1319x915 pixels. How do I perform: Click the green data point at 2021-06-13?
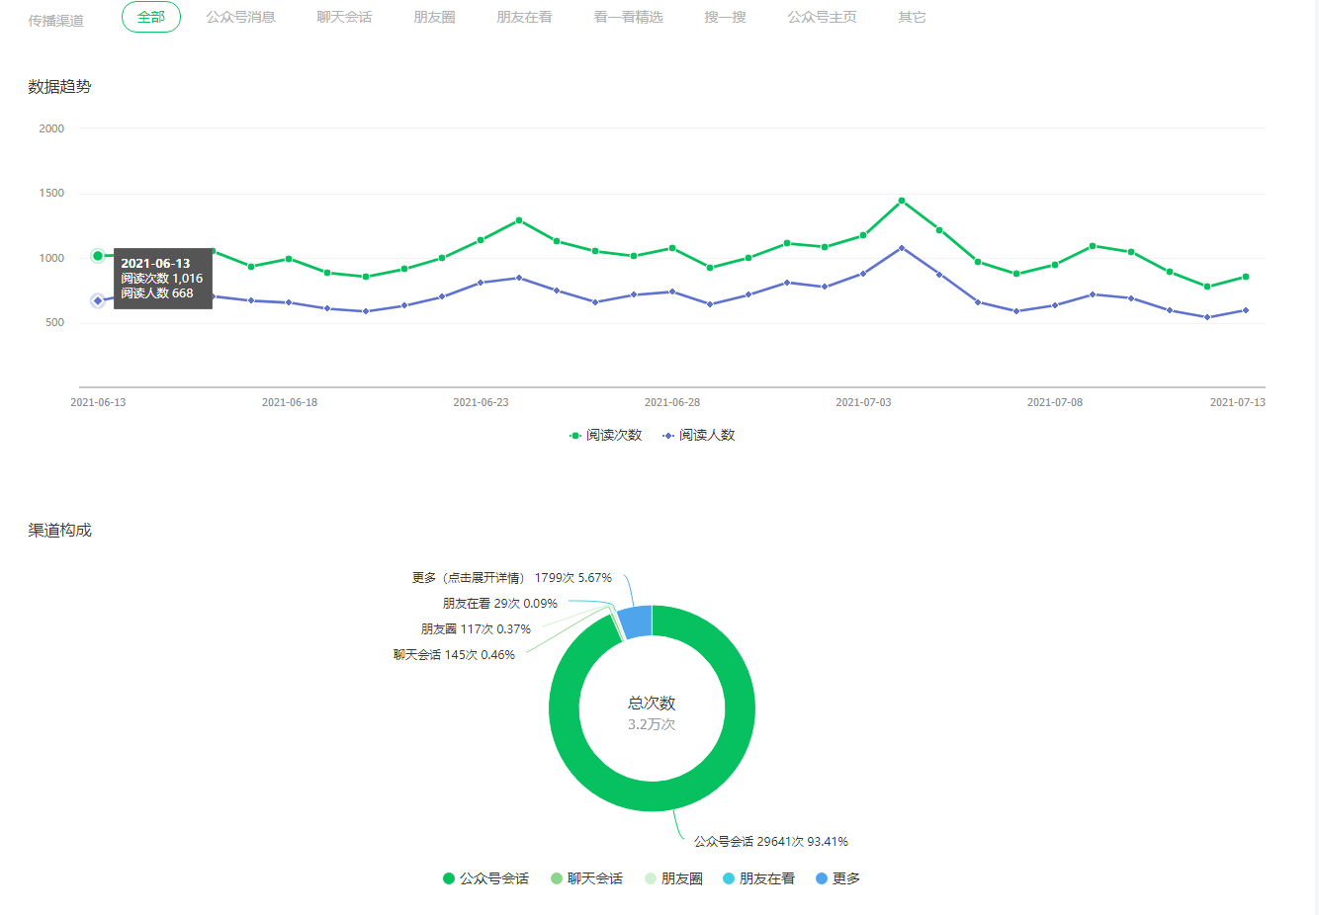pyautogui.click(x=98, y=256)
